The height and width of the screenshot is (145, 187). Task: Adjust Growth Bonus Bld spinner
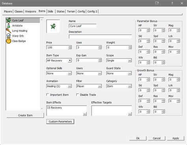coord(163,112)
